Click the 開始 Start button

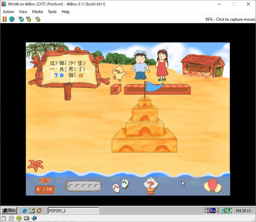pos(9,210)
